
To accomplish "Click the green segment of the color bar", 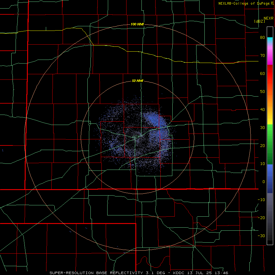I will (270, 144).
